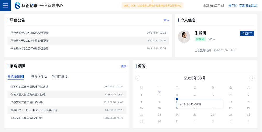Click the user avatar photo
Image resolution: width=262 pixels, height=132 pixels.
(184, 37)
